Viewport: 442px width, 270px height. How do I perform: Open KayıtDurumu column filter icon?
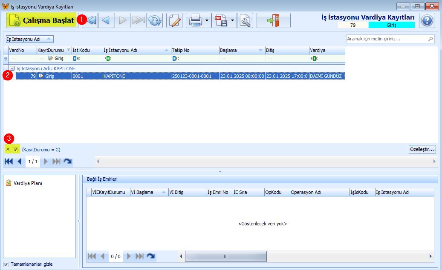(x=69, y=49)
